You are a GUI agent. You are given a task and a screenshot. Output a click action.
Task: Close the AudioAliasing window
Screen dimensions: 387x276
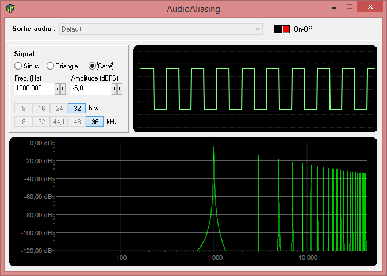tap(370, 7)
